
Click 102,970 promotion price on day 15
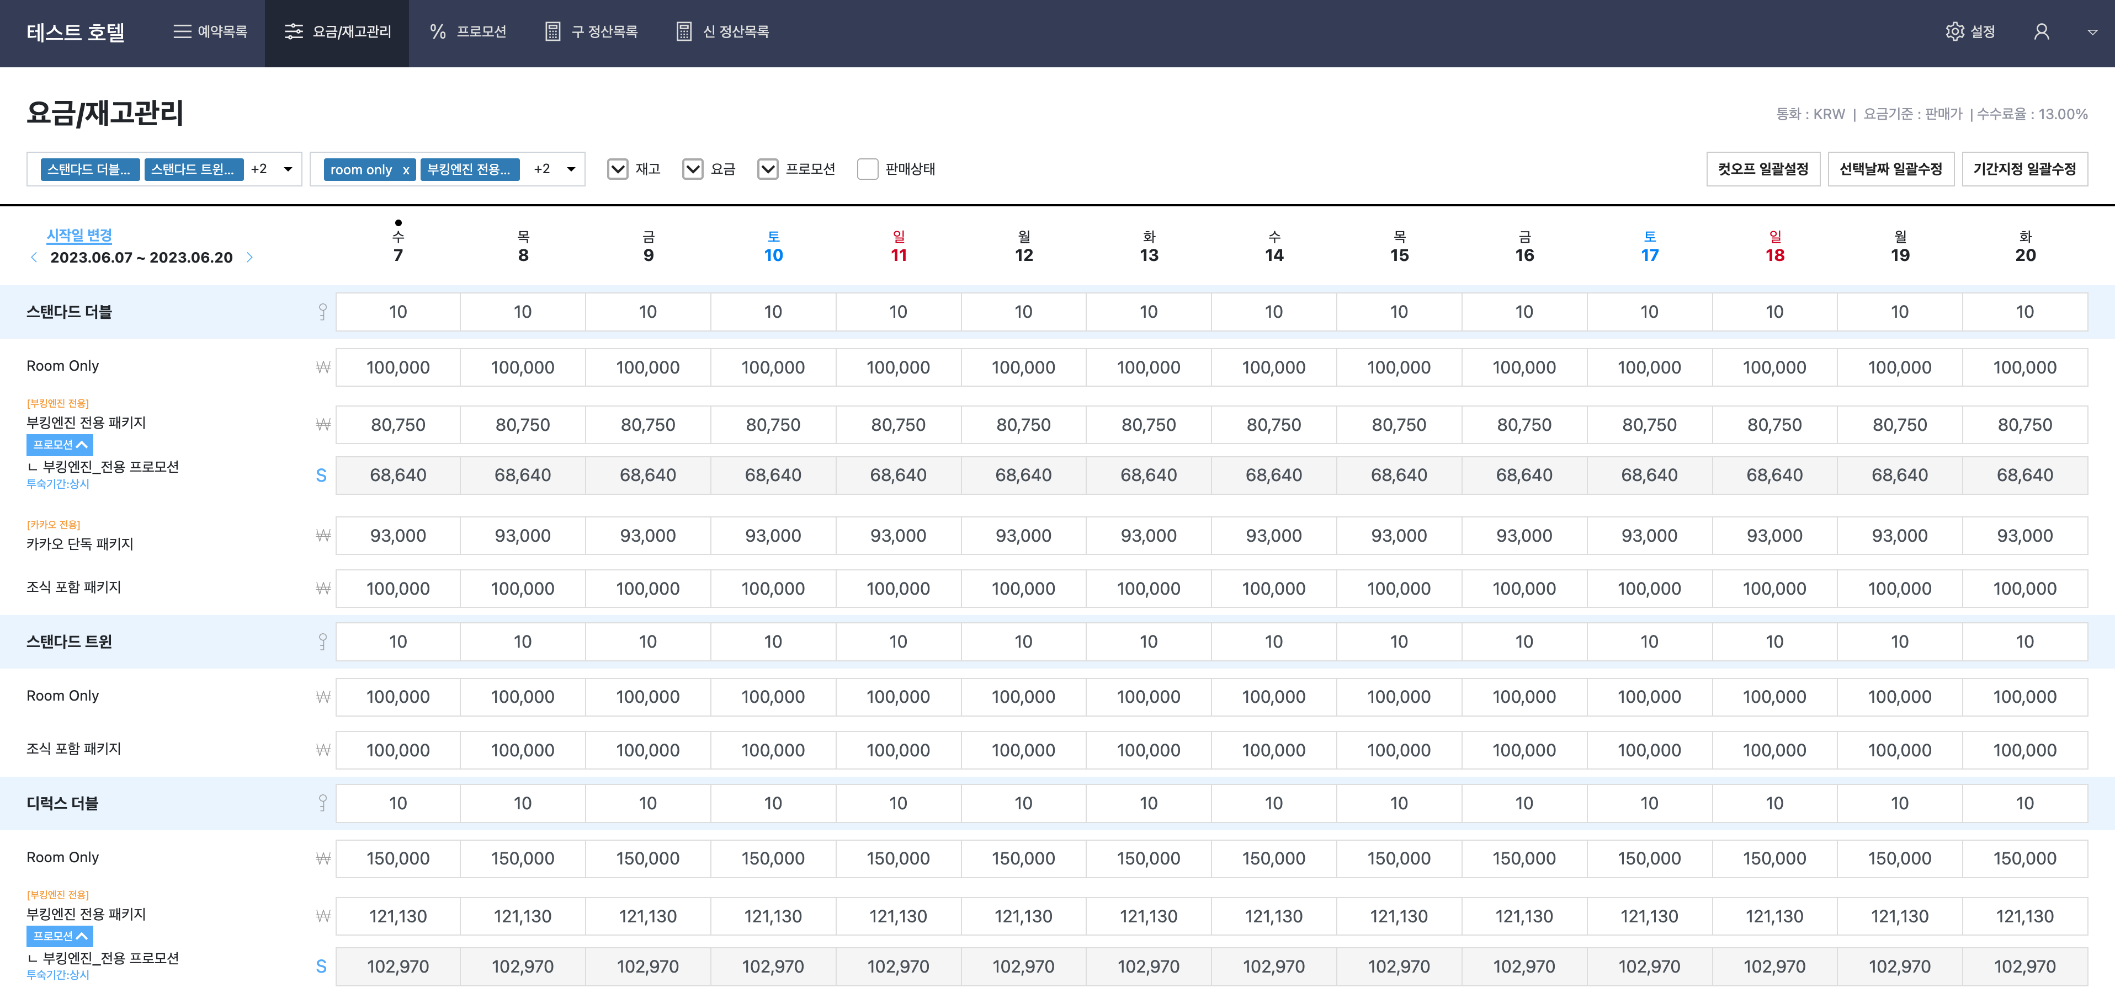[x=1398, y=967]
